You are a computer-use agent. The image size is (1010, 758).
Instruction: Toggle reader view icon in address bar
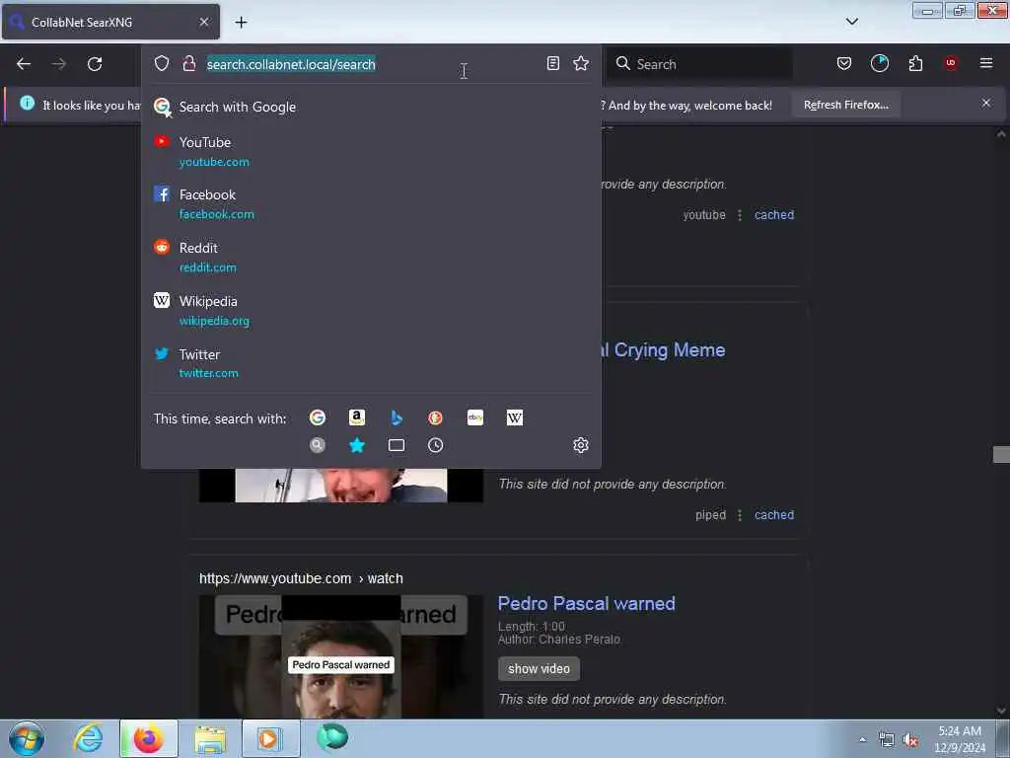[x=552, y=63]
